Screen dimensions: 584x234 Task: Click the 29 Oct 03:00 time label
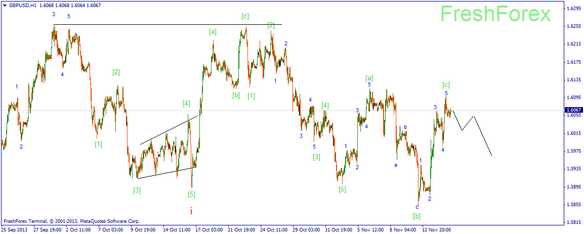click(x=307, y=230)
